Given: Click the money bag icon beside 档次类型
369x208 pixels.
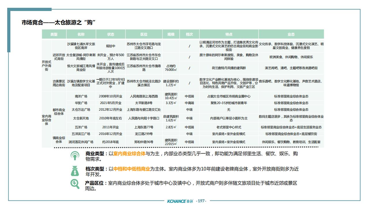Looking at the screenshot, I should click(x=75, y=171).
